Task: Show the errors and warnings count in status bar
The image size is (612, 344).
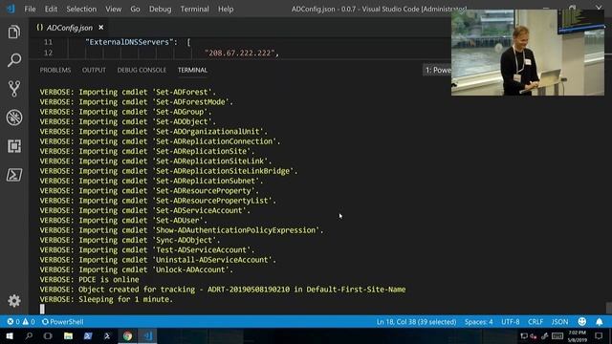Action: (x=21, y=322)
